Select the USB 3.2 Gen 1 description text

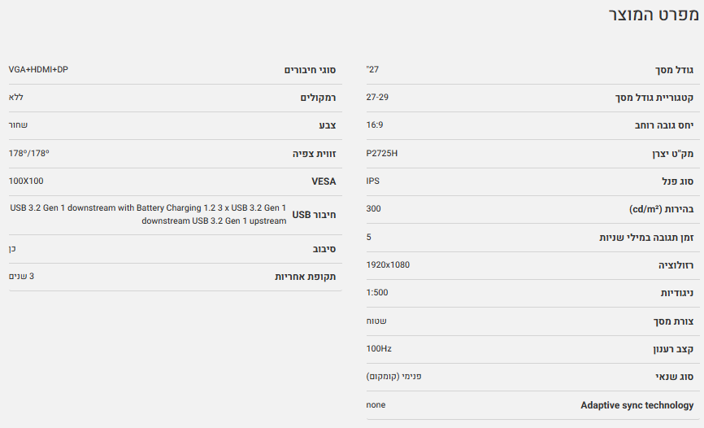click(x=148, y=214)
